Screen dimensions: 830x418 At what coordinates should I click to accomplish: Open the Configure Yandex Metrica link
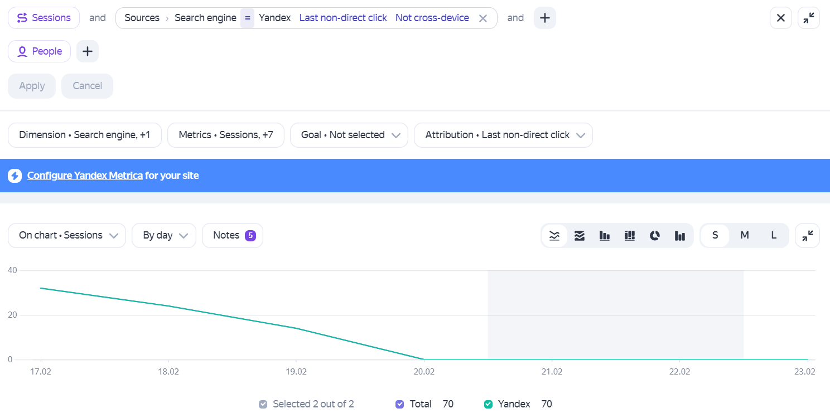[85, 176]
